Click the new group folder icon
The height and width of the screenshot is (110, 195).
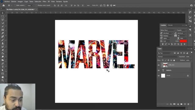[x=181, y=104]
